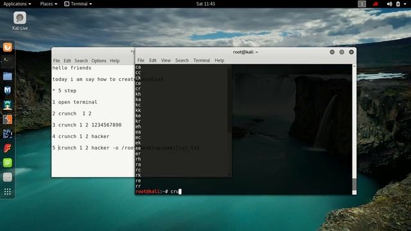Minimize the root@kali terminal window
The image size is (411, 231).
(332, 52)
